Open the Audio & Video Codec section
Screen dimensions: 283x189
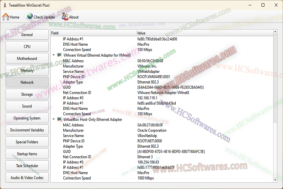tap(27, 178)
